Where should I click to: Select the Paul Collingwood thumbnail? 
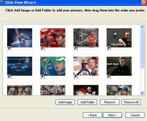[x=86, y=66]
